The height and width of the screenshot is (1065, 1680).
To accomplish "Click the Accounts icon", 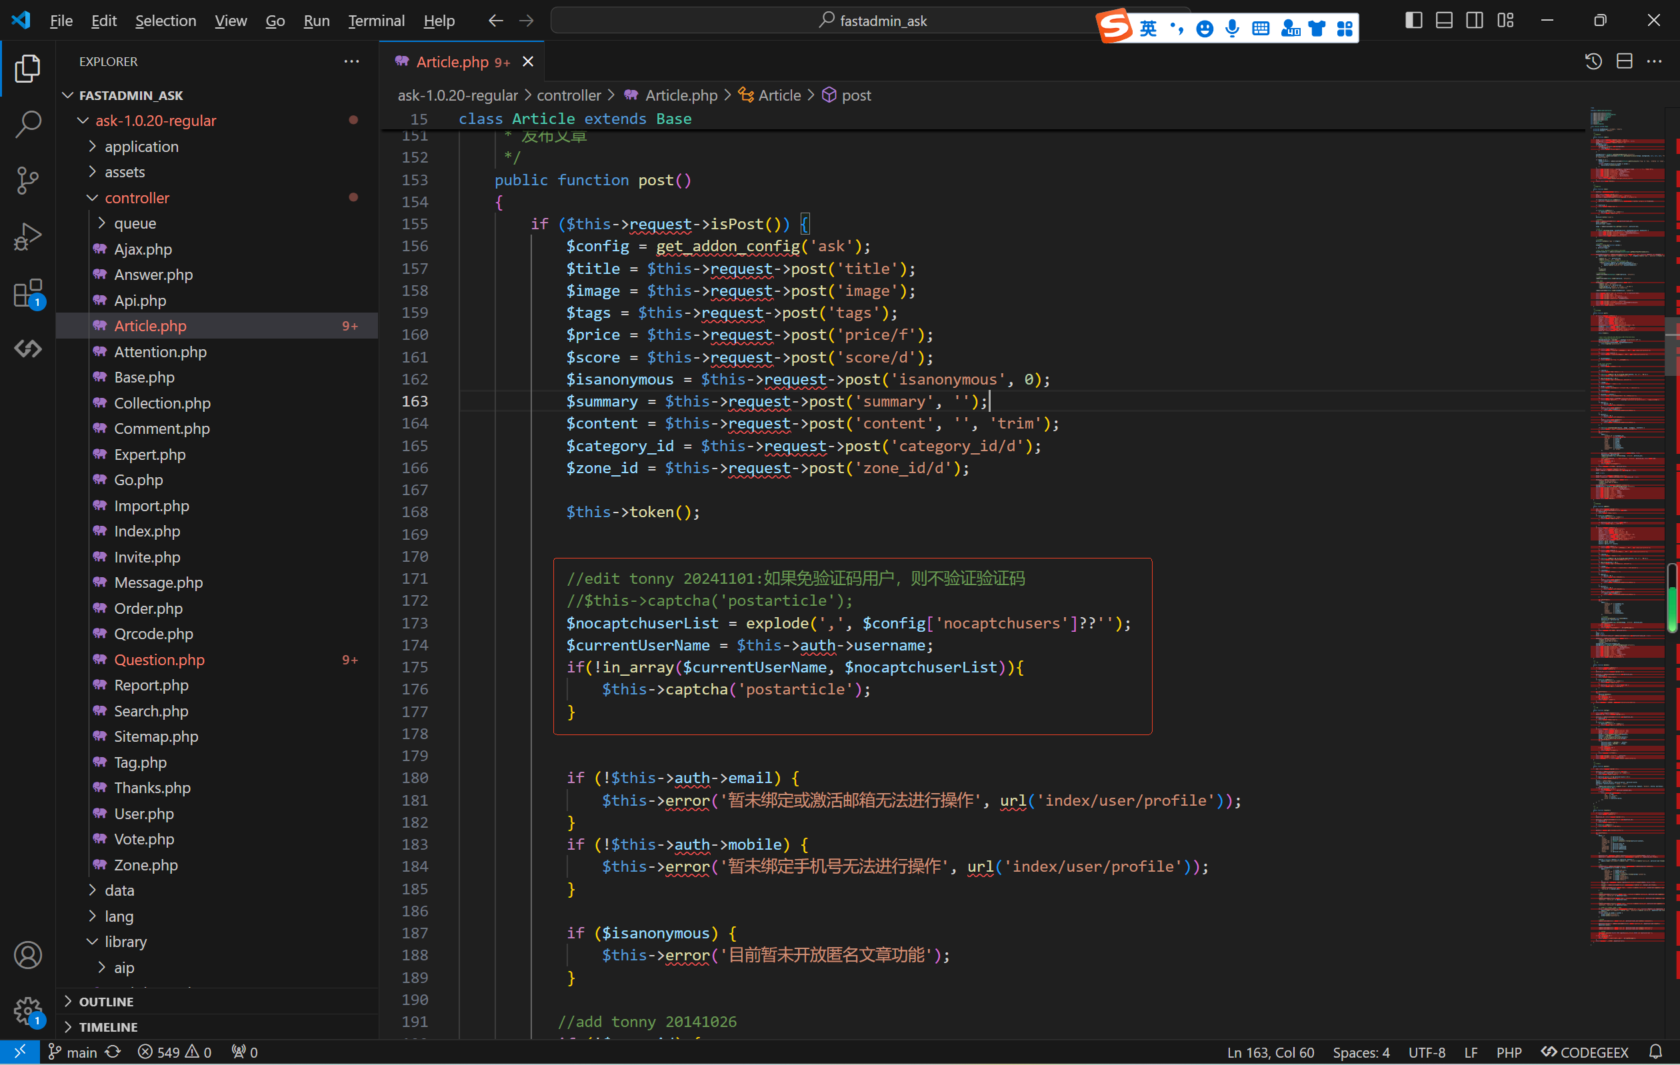I will (28, 955).
